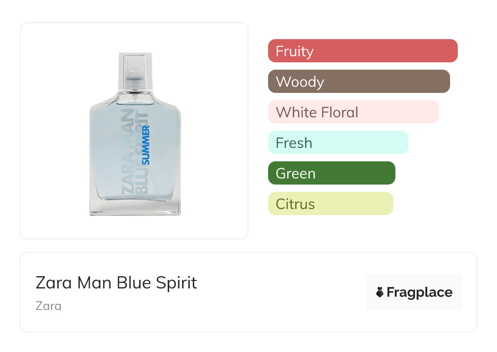Click the red Fruity accord bar
497x352 pixels.
point(362,51)
